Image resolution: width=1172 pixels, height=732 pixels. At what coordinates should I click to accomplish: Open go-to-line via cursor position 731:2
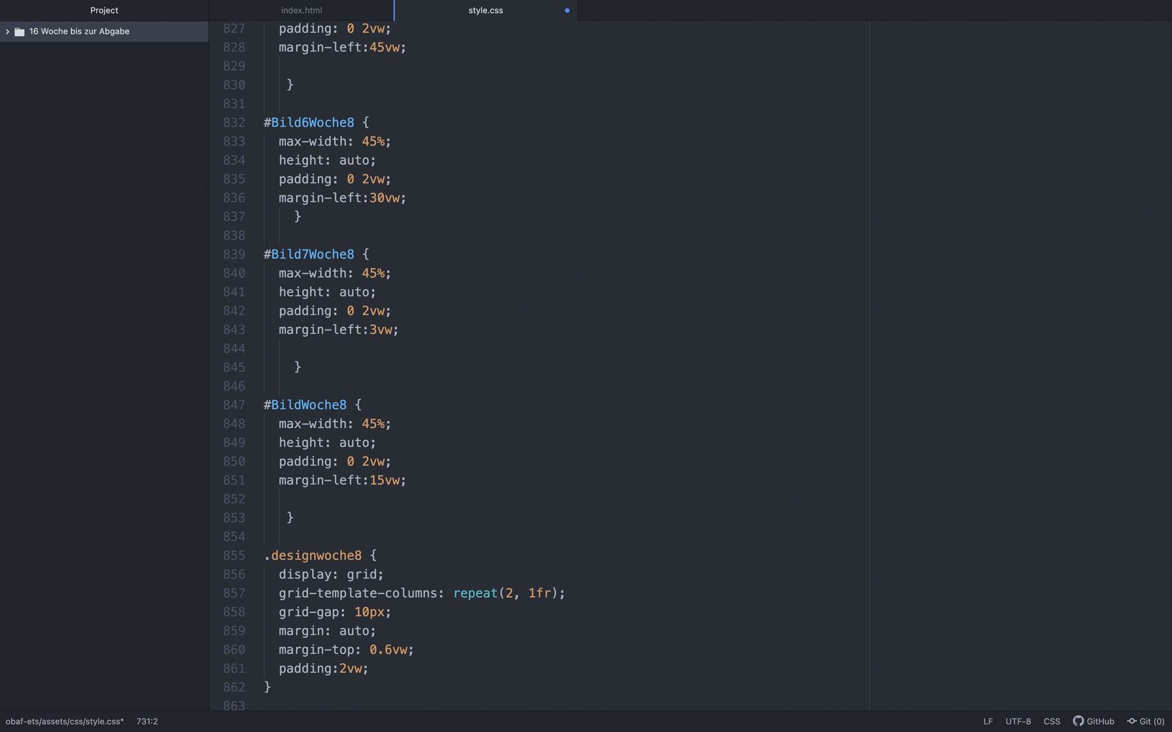point(147,721)
